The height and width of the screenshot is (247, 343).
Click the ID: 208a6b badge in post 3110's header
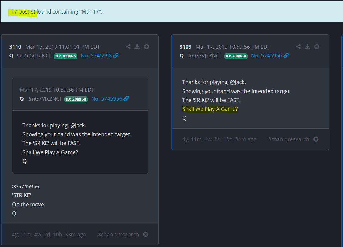click(x=66, y=56)
